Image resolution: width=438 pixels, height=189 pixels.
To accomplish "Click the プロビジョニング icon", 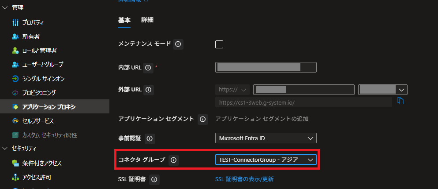I will pos(15,93).
